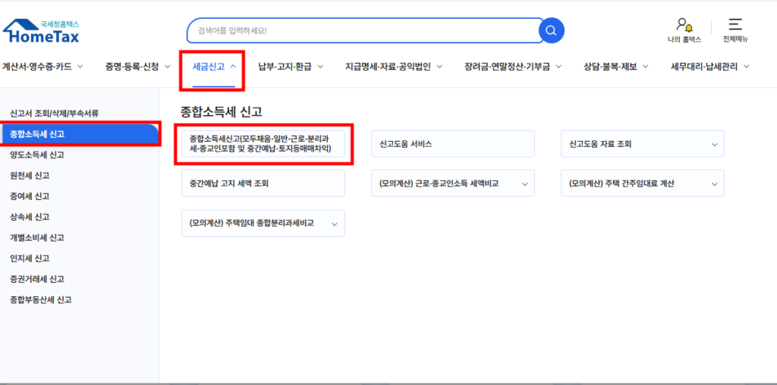Open 납부·고지·환급 menu
777x385 pixels.
[285, 66]
